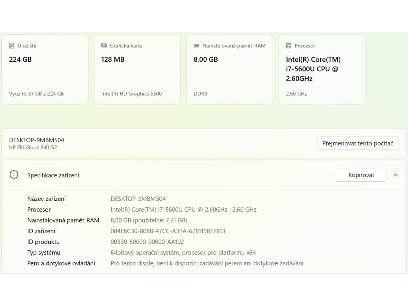Click the Název zařízení label
Image resolution: width=408 pixels, height=306 pixels.
pos(47,199)
